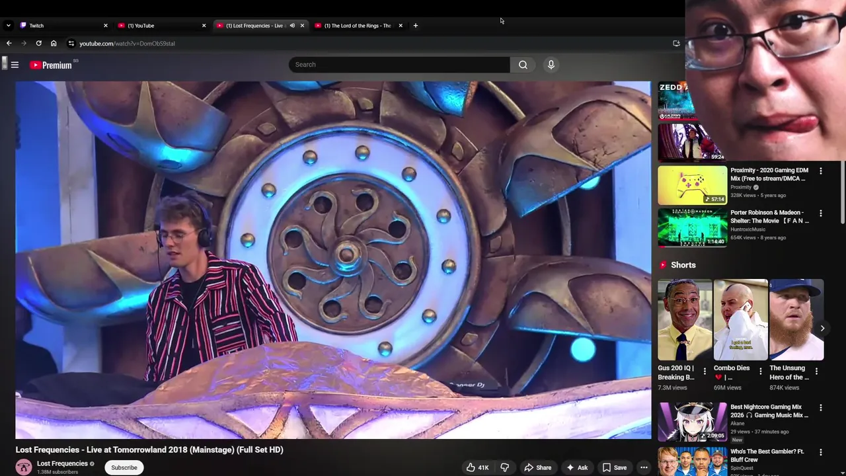Viewport: 846px width, 476px height.
Task: Open Best Nightcore Gaming Mix thumbnail
Action: 692,422
